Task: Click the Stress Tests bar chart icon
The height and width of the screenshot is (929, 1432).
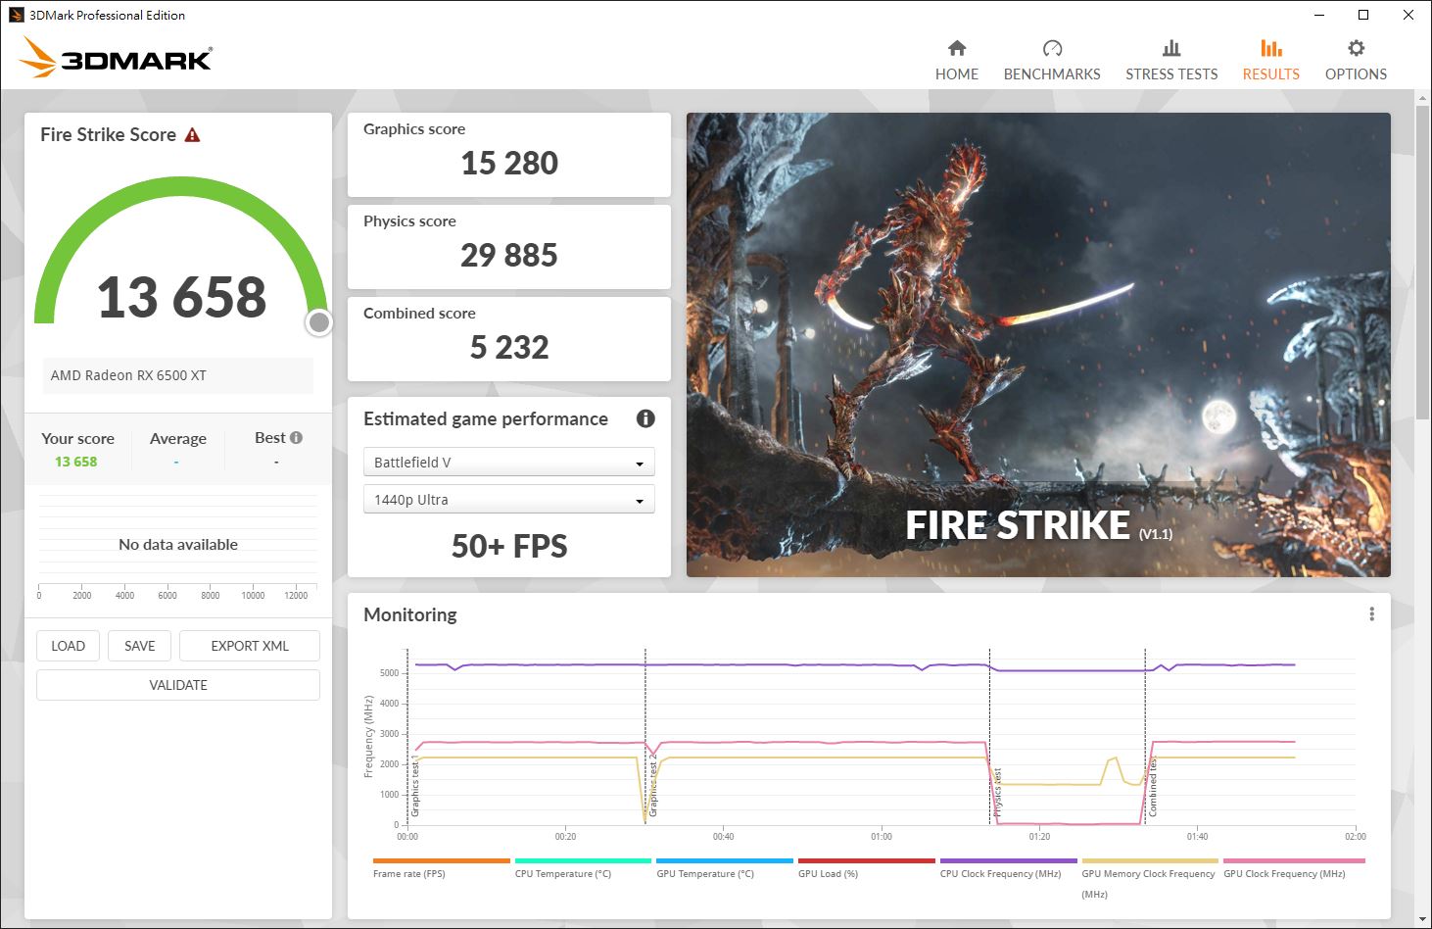Action: [1171, 48]
